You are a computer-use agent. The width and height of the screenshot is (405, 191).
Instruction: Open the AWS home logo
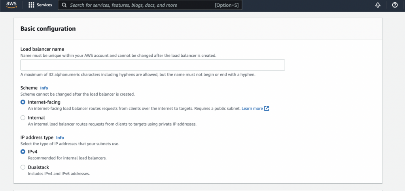click(x=11, y=5)
